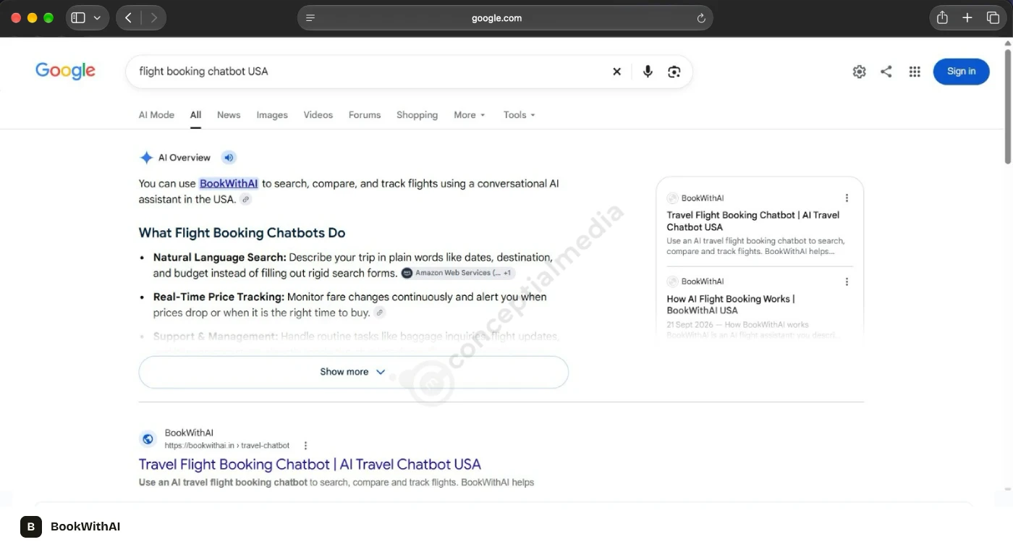Viewport: 1013px width, 550px height.
Task: Open the Amazon Web Services source chip
Action: (x=458, y=273)
